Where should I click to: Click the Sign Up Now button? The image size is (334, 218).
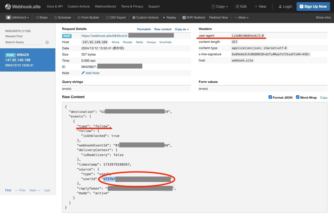[x=313, y=6]
